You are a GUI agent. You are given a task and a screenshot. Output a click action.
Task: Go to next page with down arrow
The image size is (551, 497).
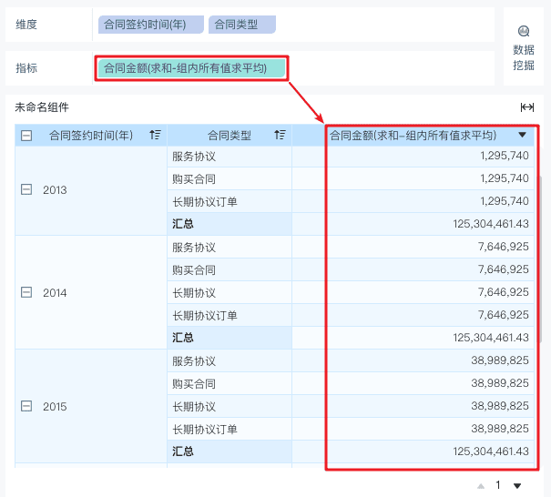pos(517,486)
